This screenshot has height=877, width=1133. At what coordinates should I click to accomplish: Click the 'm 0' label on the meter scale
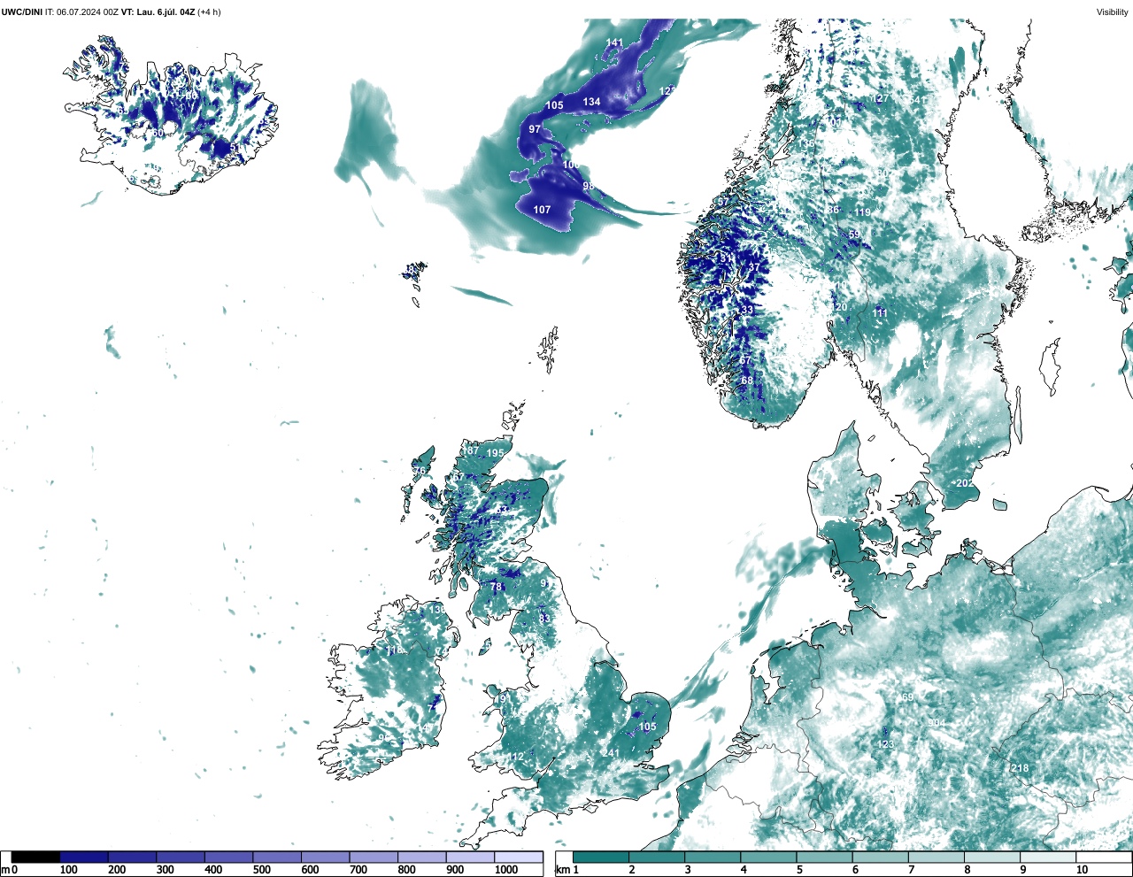10,870
